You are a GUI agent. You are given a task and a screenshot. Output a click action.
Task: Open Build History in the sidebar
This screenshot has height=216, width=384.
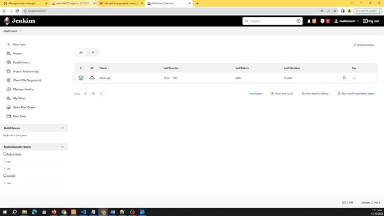[x=22, y=62]
